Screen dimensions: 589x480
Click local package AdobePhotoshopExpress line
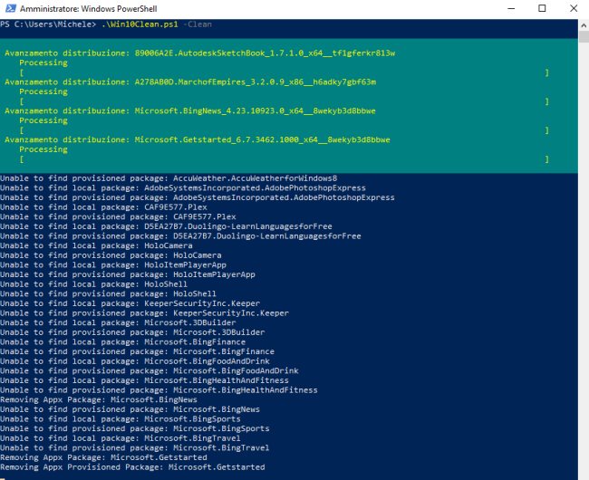[183, 188]
